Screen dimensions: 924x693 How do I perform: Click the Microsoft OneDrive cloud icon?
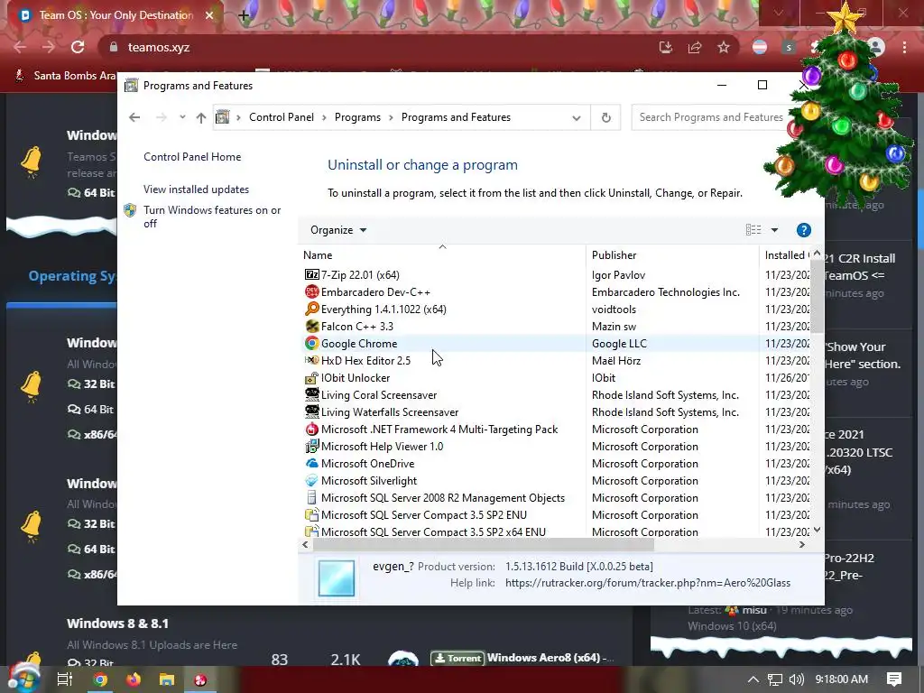(311, 463)
